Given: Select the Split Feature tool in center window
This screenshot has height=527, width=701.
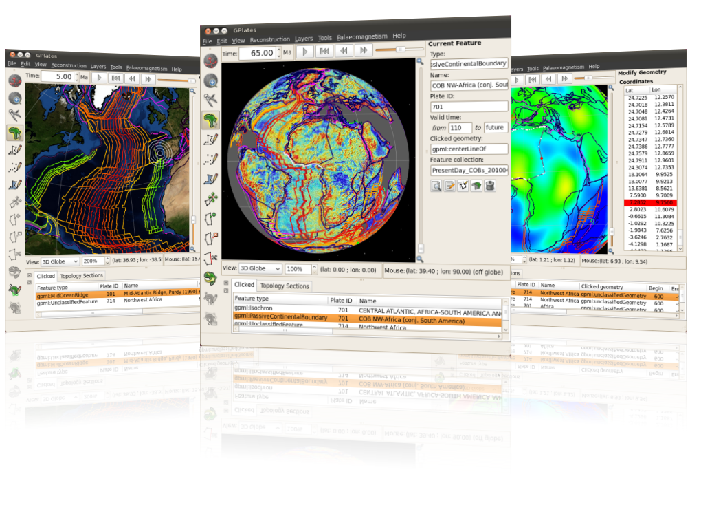Looking at the screenshot, I should coord(210,258).
